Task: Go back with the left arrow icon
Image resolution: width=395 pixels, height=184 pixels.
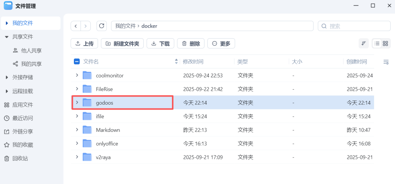Action: (76, 26)
